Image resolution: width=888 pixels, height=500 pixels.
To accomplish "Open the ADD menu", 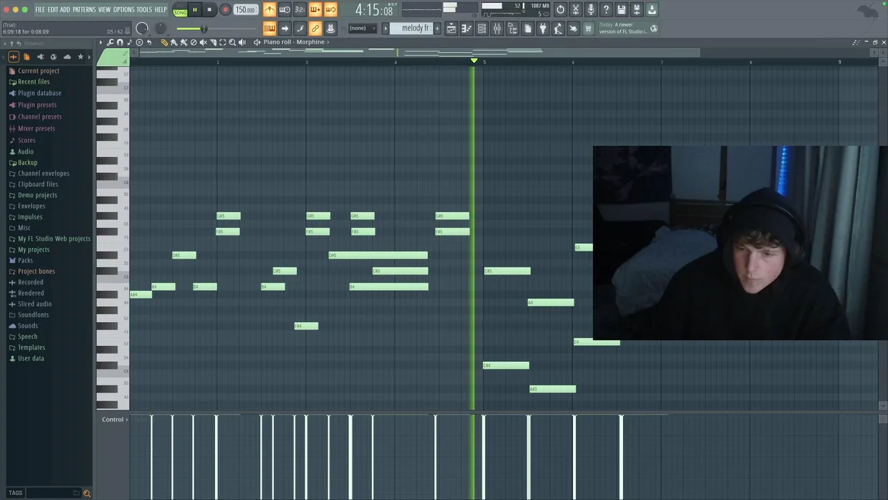I will pyautogui.click(x=65, y=10).
